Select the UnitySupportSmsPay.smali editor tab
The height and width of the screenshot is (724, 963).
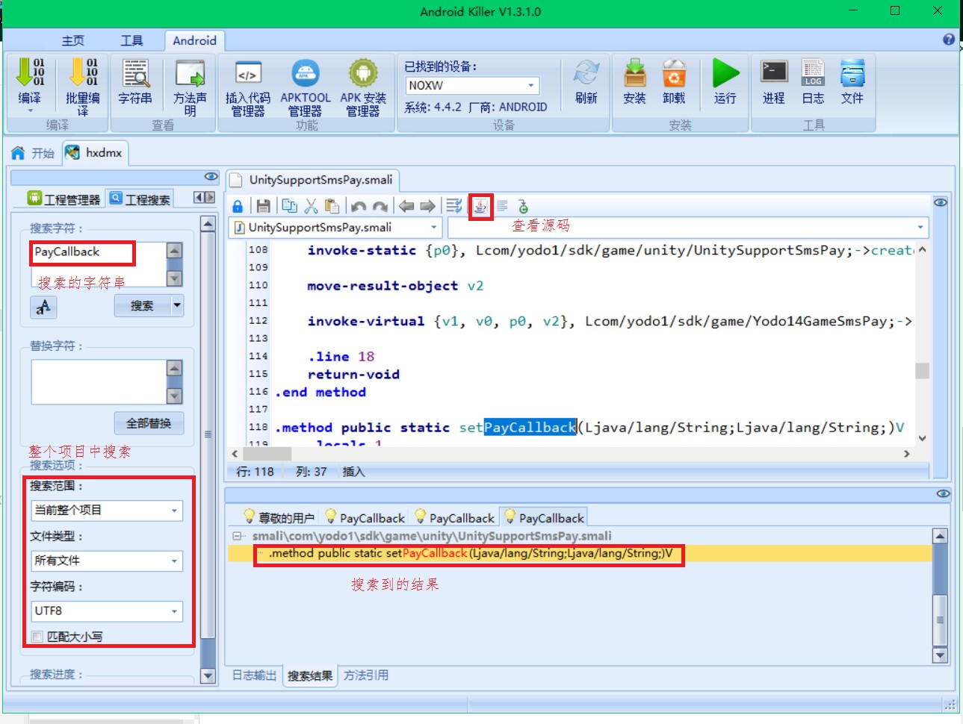[x=312, y=180]
